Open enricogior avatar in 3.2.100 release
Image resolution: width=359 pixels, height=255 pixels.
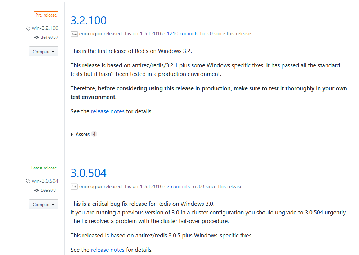(74, 34)
